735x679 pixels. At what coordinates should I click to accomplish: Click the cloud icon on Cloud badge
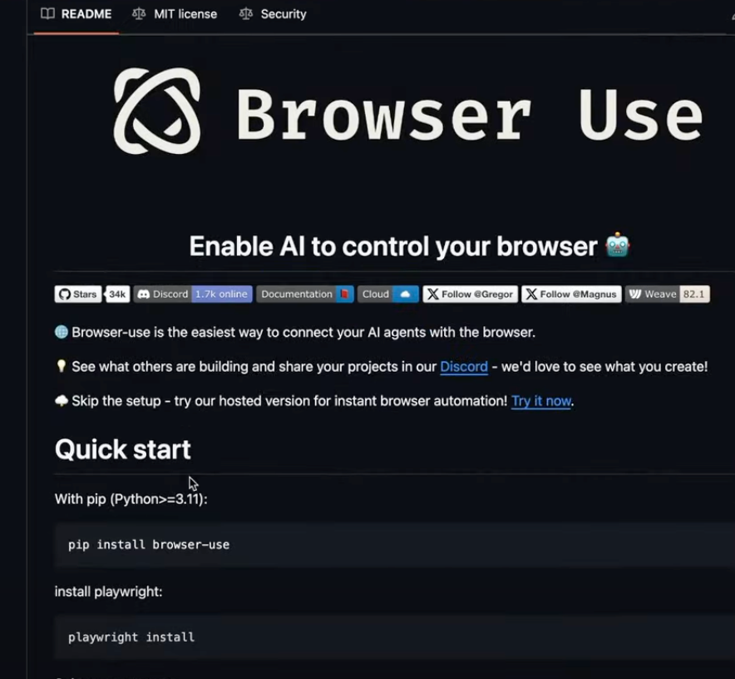[406, 295]
